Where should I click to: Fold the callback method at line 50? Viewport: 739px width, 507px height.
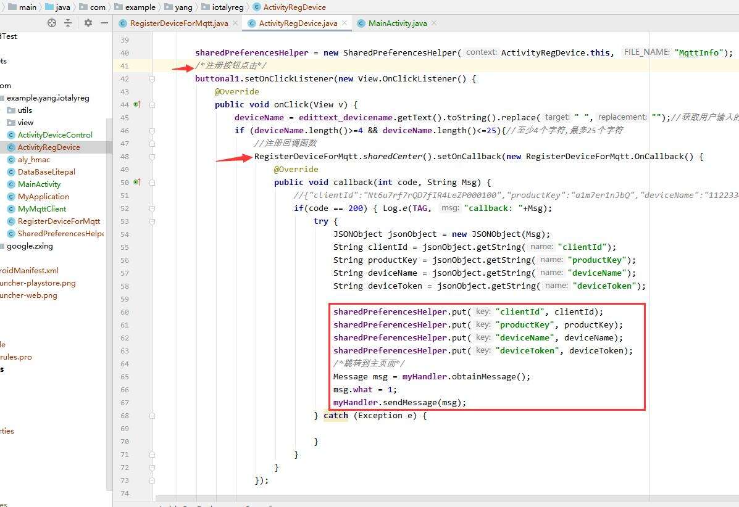pyautogui.click(x=152, y=183)
